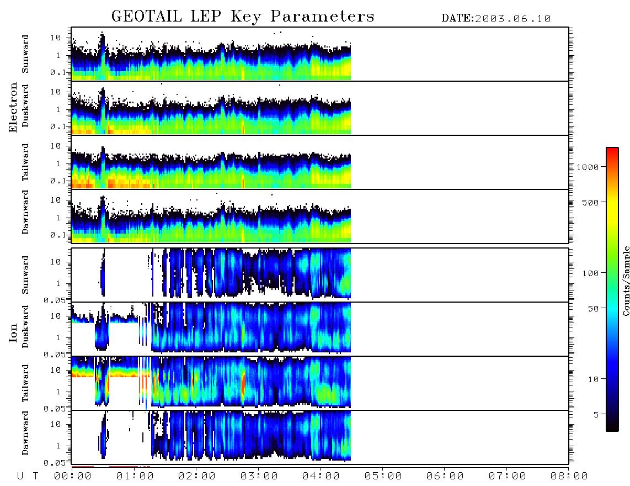Screen dimensions: 630x486
Task: Click the Ion Dawnward spectrogram panel
Action: coord(320,437)
